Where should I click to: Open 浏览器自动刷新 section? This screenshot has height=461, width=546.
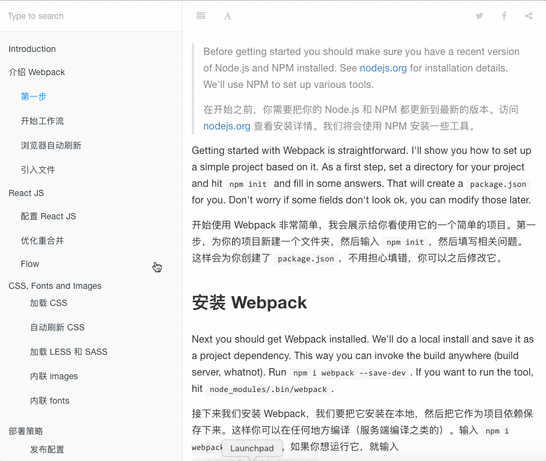[51, 145]
